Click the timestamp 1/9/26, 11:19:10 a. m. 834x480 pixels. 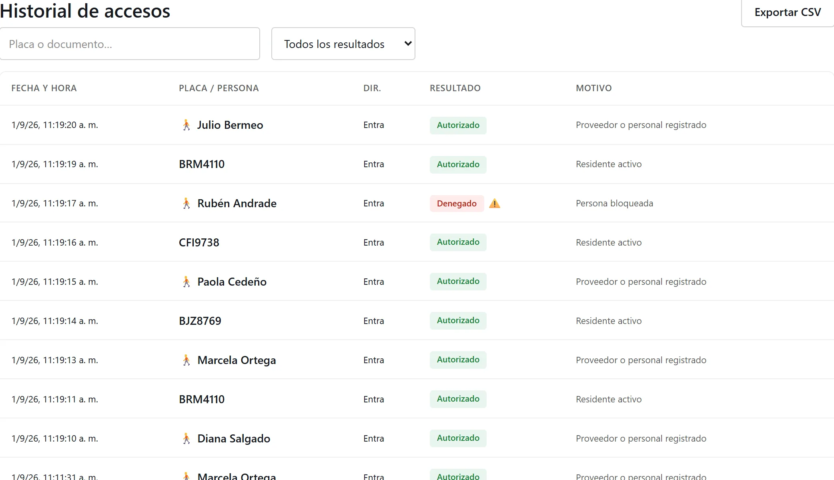coord(55,439)
